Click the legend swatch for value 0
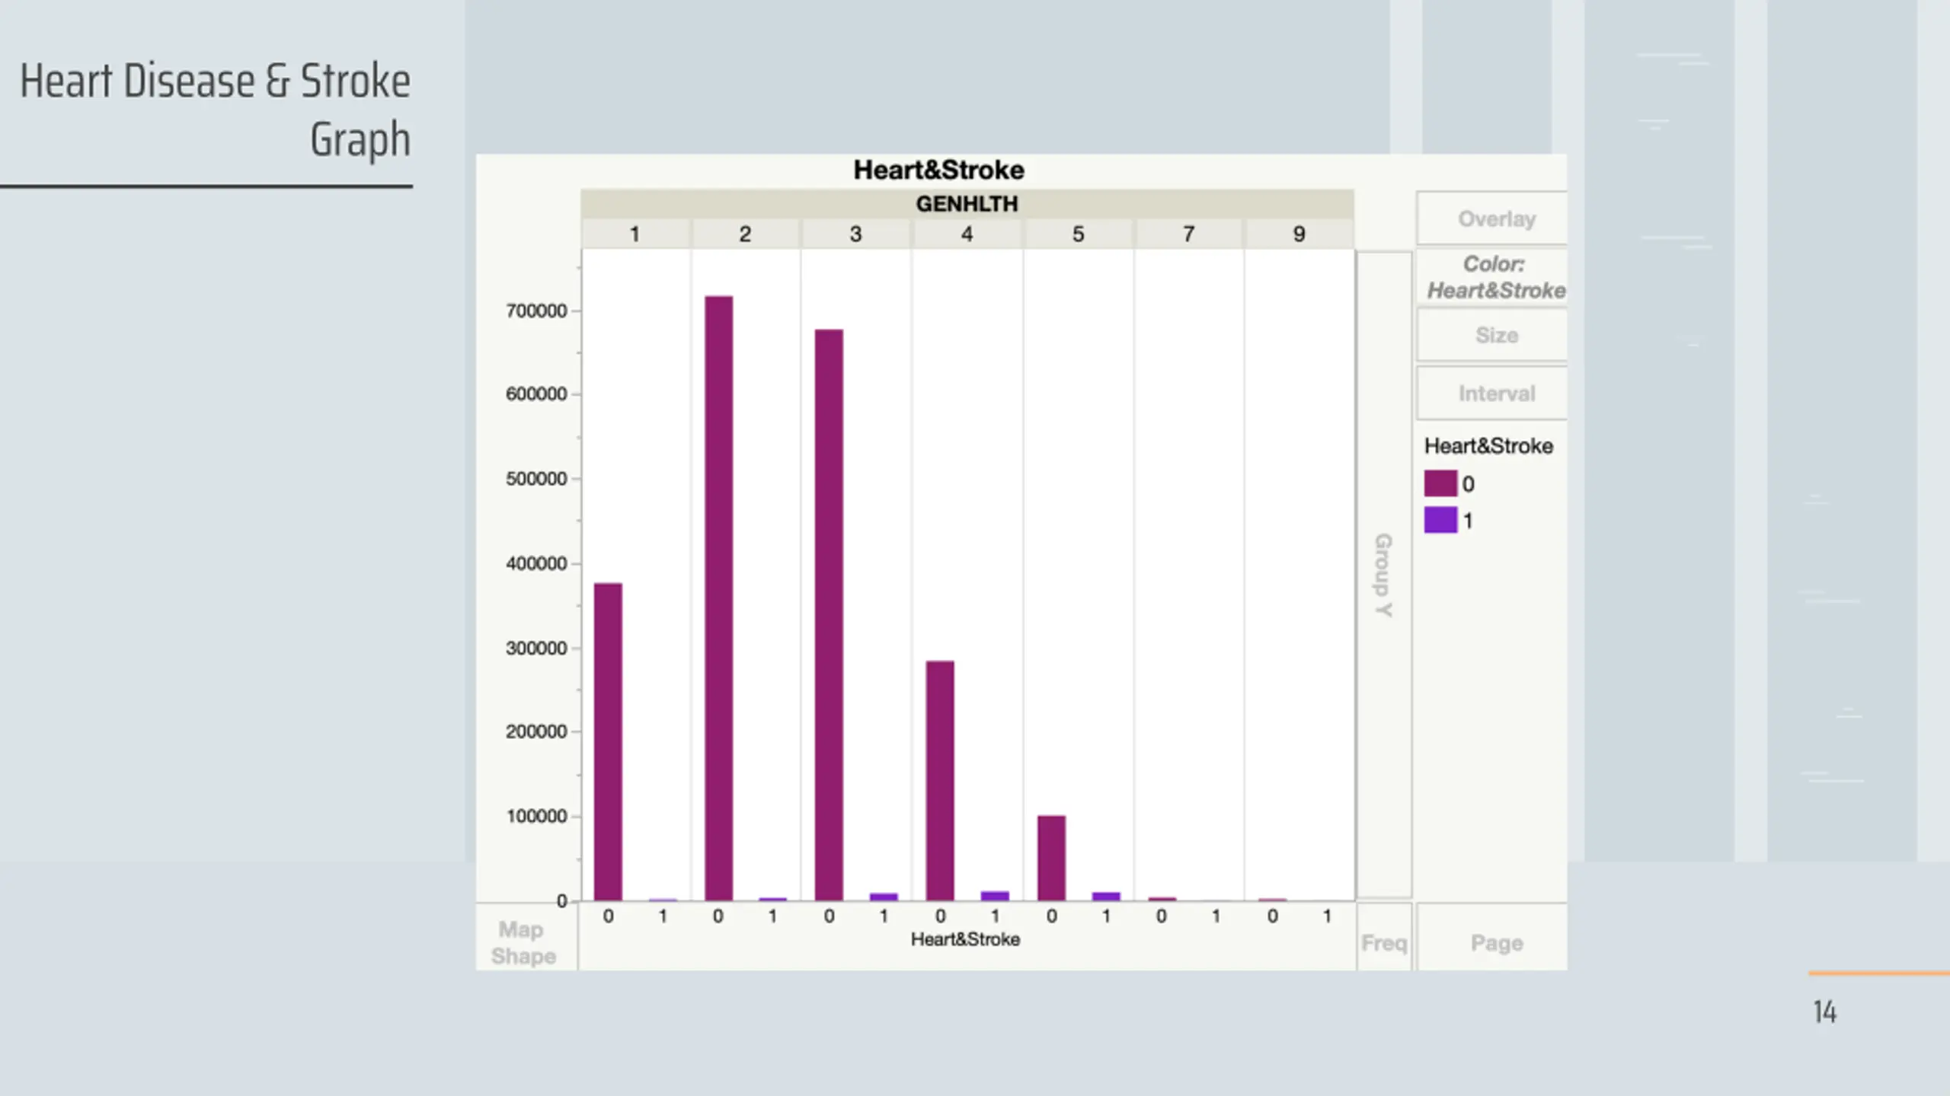Image resolution: width=1950 pixels, height=1096 pixels. (x=1440, y=484)
